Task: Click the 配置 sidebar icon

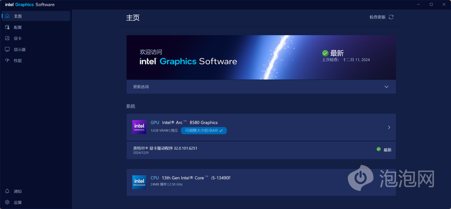Action: [x=8, y=27]
